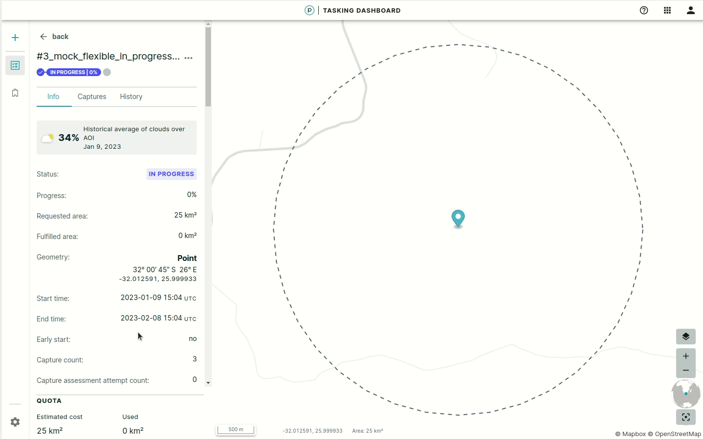703x439 pixels.
Task: Click the scroll down arrow in panel
Action: [208, 383]
